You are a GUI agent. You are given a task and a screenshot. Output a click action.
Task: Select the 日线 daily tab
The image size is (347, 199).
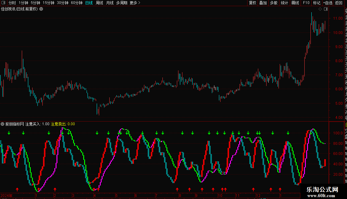pyautogui.click(x=89, y=3)
